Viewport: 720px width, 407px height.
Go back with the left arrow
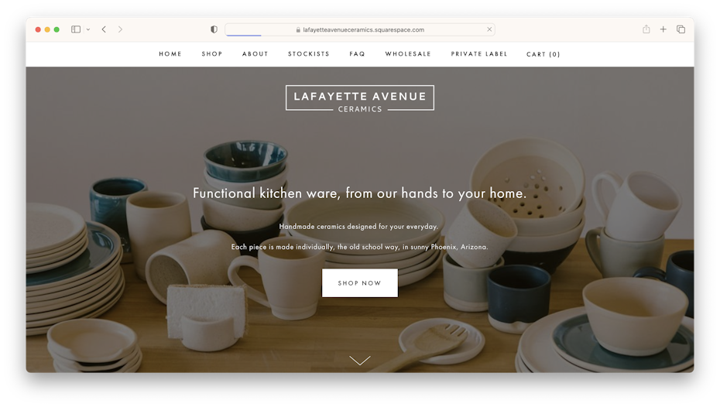[x=105, y=29]
